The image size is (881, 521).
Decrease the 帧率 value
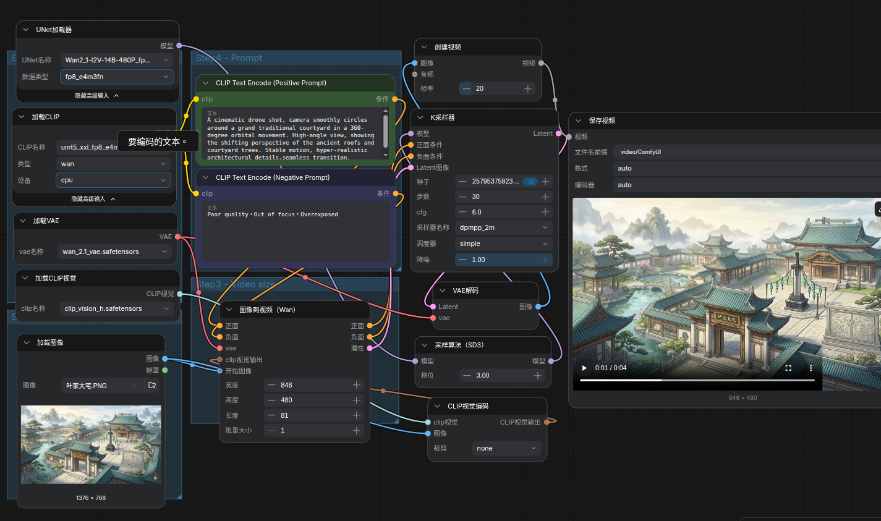(466, 88)
